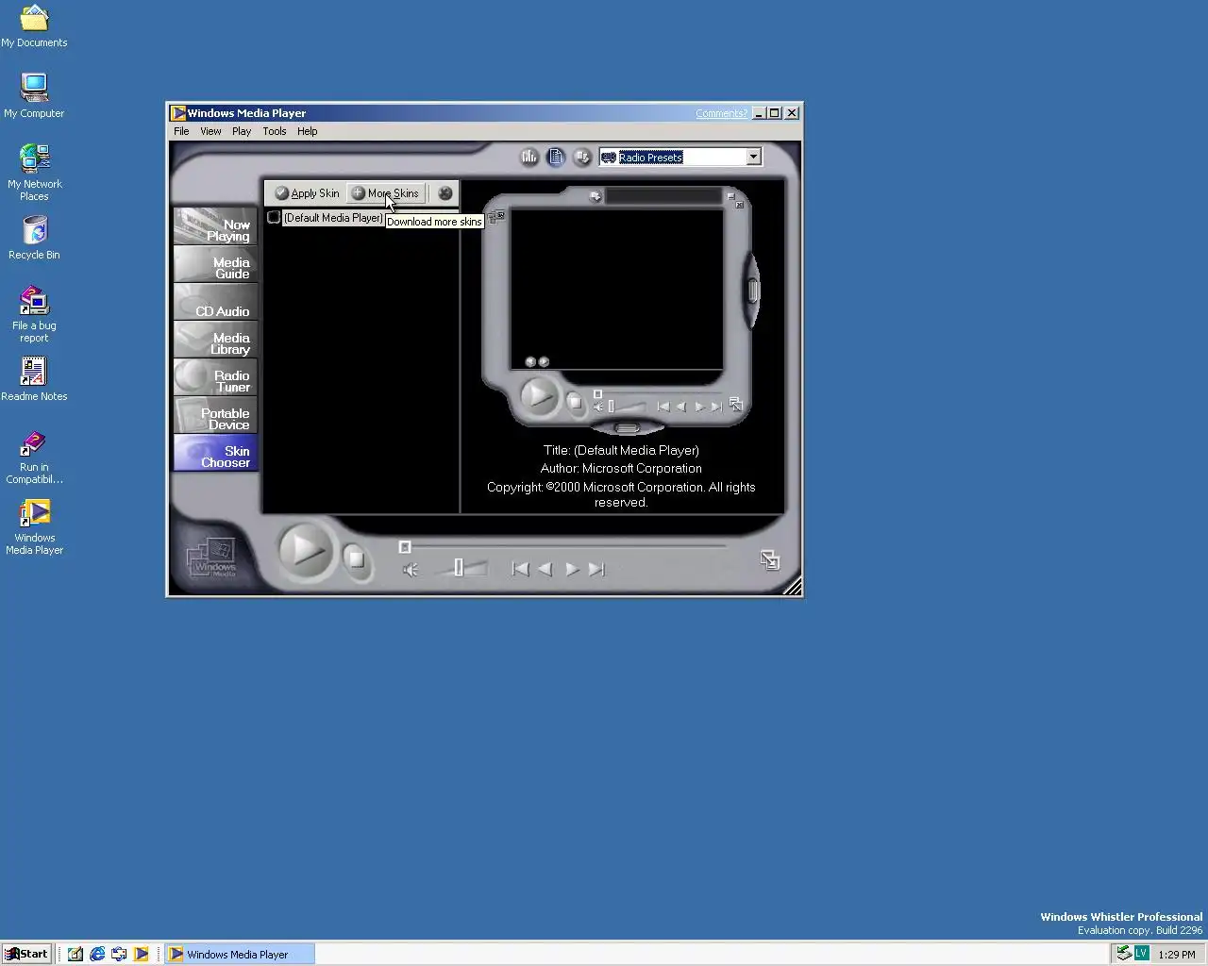Open the Play menu

242,131
